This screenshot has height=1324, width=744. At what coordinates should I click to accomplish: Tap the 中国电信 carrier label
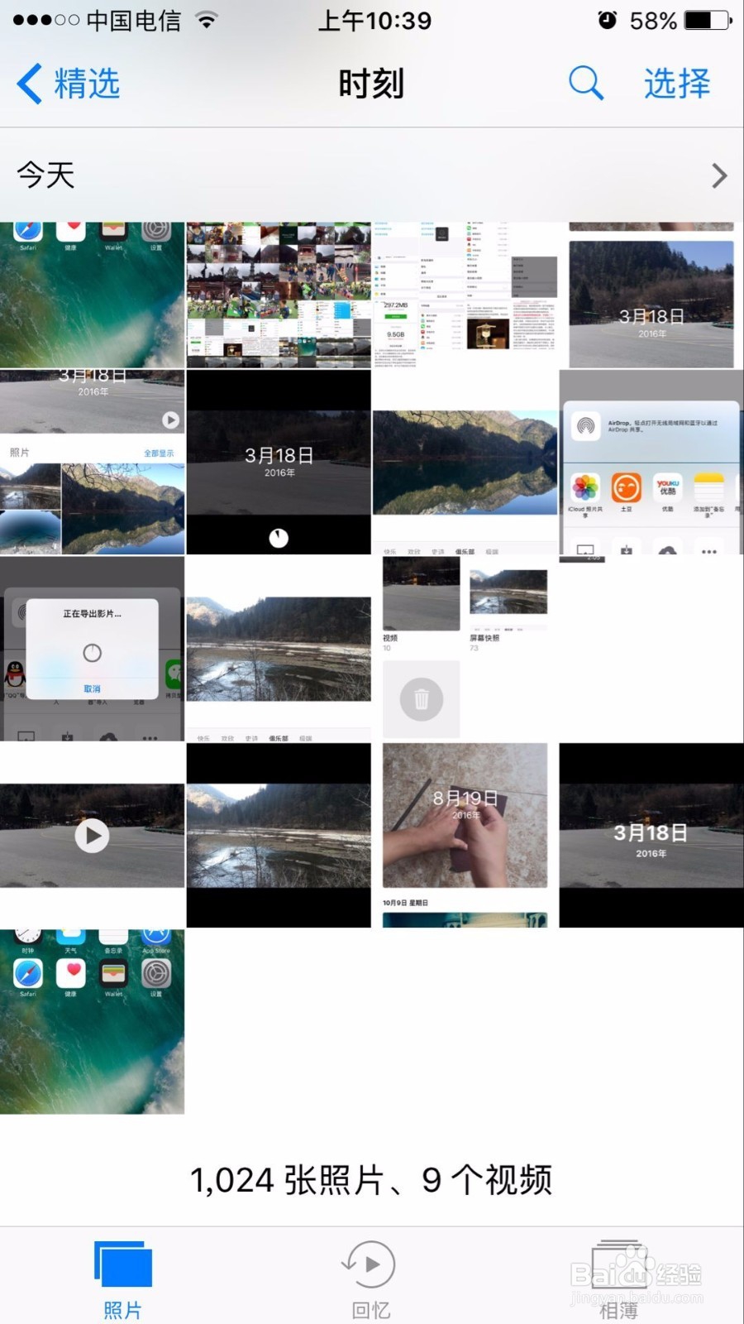(134, 21)
